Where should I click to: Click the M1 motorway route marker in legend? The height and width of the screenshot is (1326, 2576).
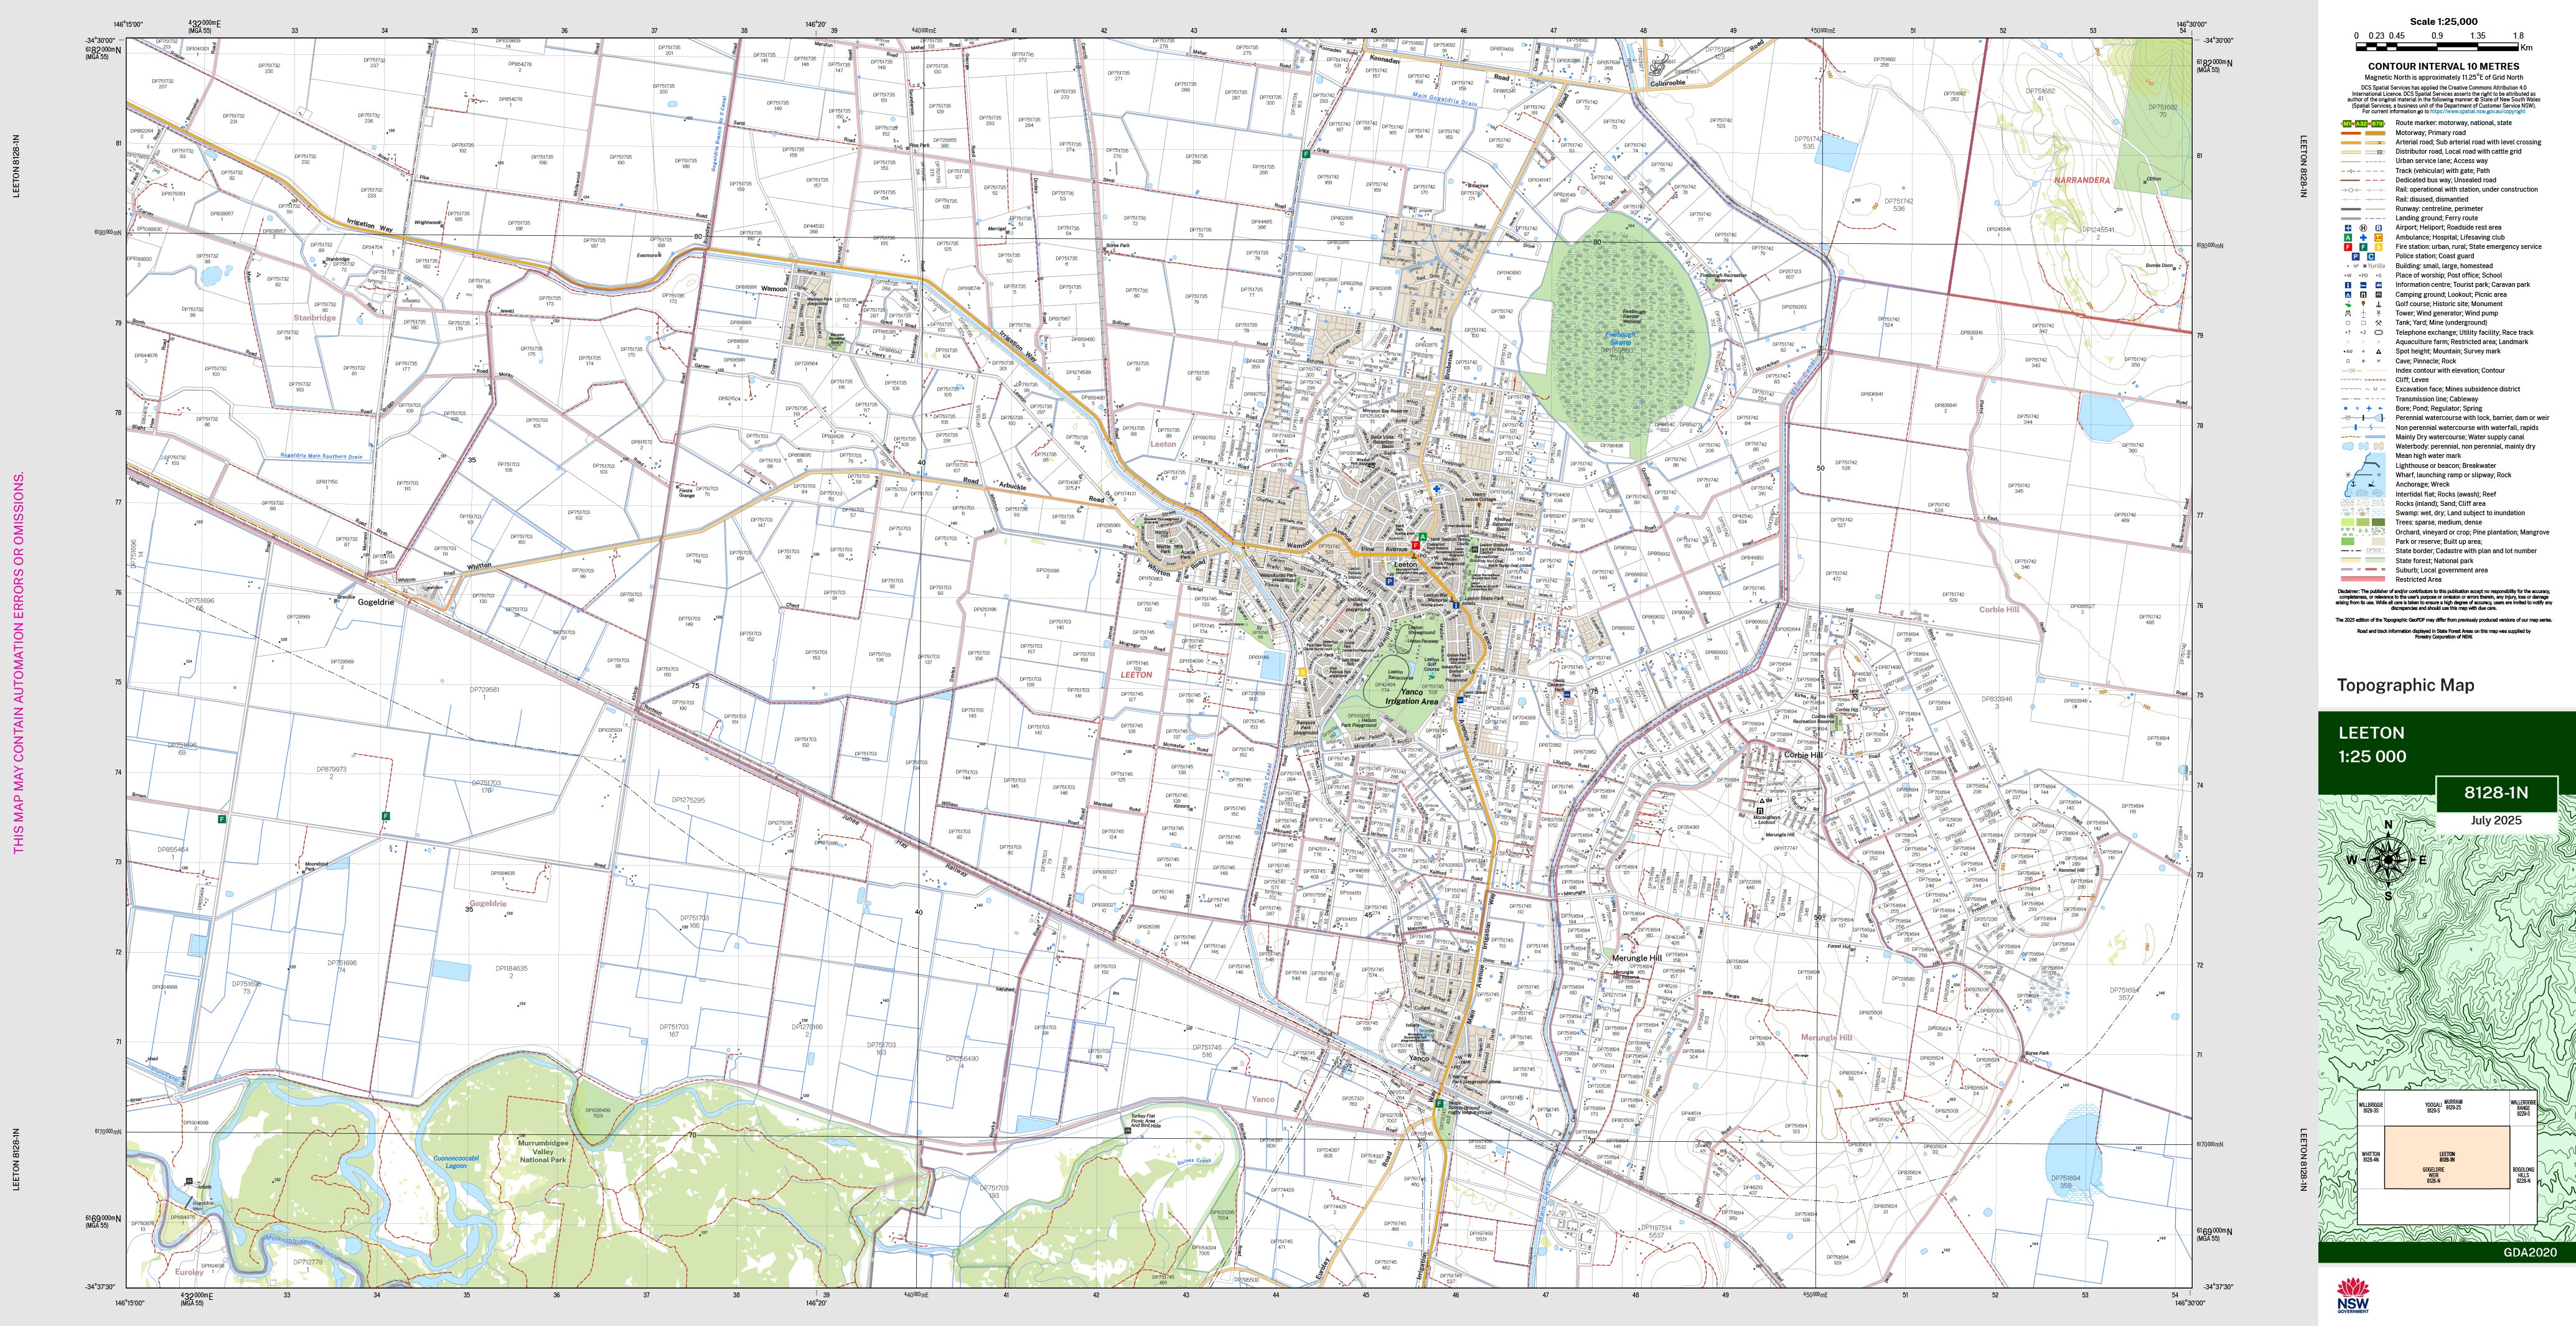pos(2347,124)
